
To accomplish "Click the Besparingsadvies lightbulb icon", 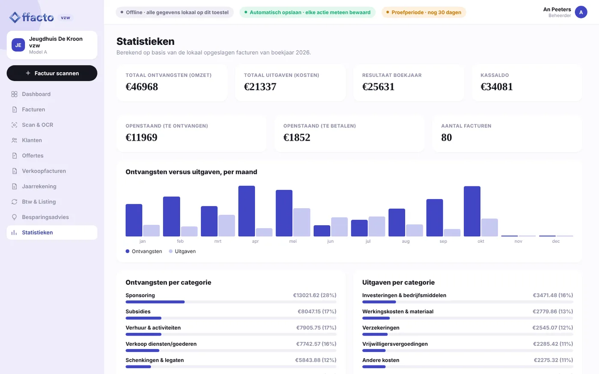I will 14,217.
